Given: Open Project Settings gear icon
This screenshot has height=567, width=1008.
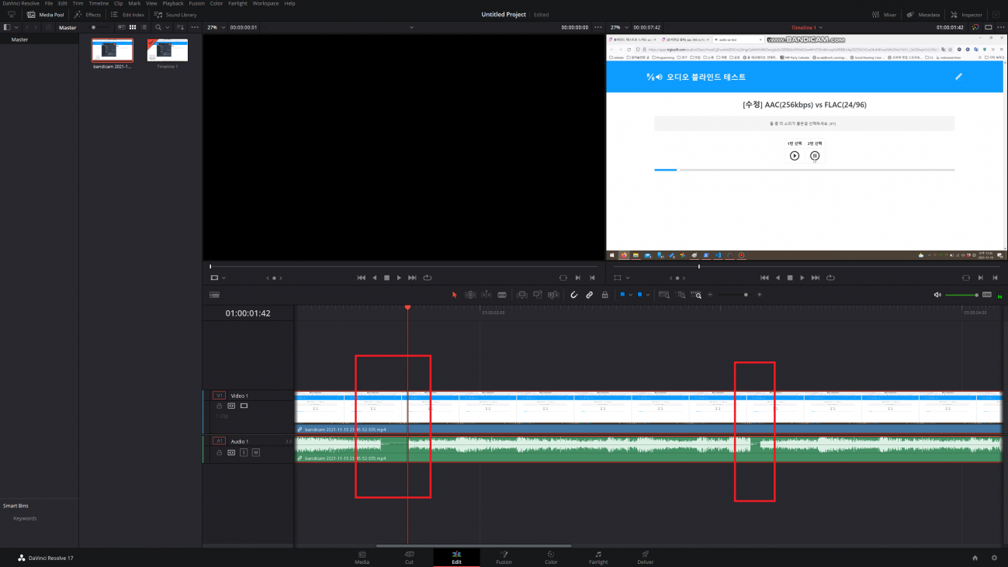Looking at the screenshot, I should coord(994,558).
